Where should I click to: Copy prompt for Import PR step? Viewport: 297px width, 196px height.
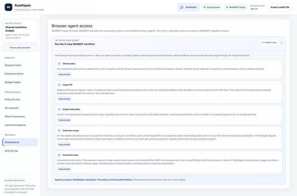[64, 99]
